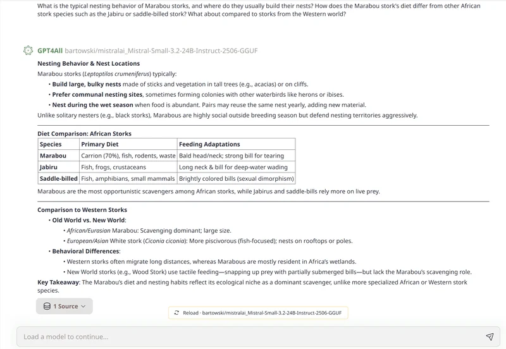This screenshot has width=506, height=349.
Task: Click the Feeding Adaptations column header
Action: (209, 144)
